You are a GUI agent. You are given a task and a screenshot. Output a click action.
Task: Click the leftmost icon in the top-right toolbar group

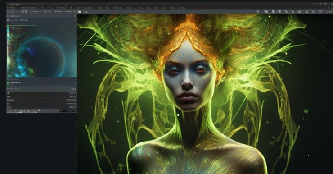tap(258, 12)
